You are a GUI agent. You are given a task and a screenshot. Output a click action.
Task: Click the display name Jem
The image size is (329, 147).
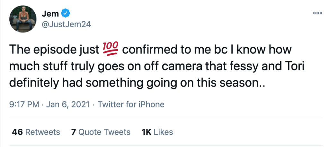click(50, 13)
